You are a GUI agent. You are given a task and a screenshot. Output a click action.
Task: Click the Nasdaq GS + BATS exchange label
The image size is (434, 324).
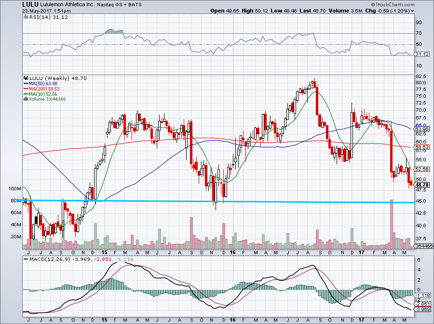tap(119, 5)
